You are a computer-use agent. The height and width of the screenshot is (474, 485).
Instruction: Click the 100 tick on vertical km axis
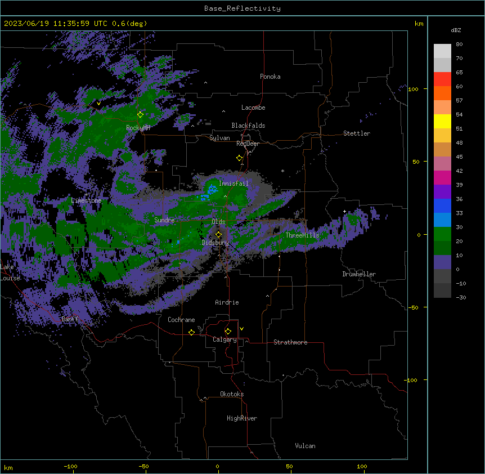(413, 89)
